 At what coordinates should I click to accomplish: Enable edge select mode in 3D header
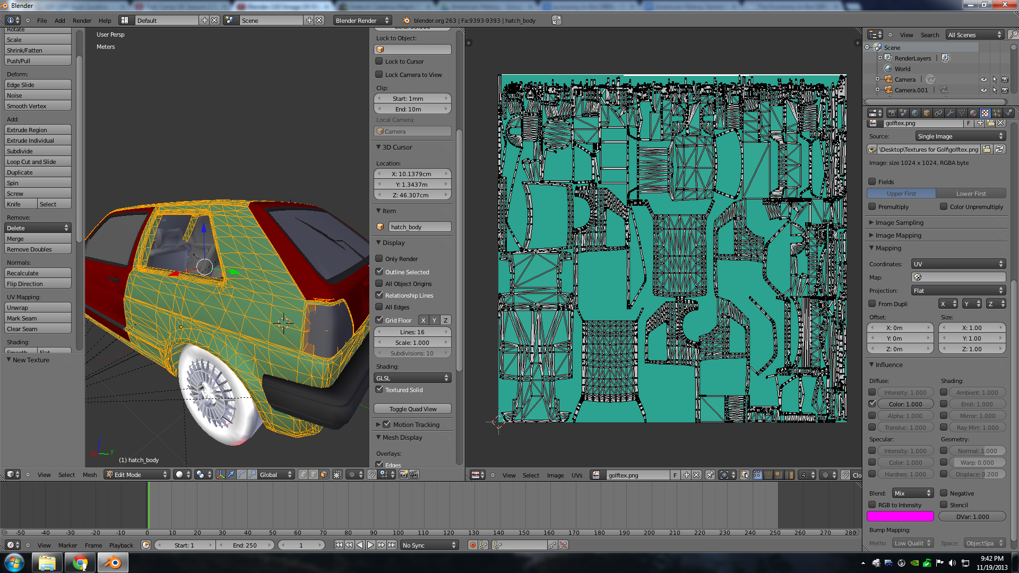click(313, 474)
